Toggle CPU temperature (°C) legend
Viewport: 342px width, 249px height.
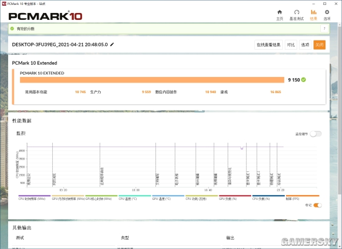[135, 197]
